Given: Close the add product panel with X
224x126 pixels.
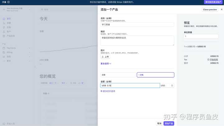Looking at the screenshot, I should 222,10.
